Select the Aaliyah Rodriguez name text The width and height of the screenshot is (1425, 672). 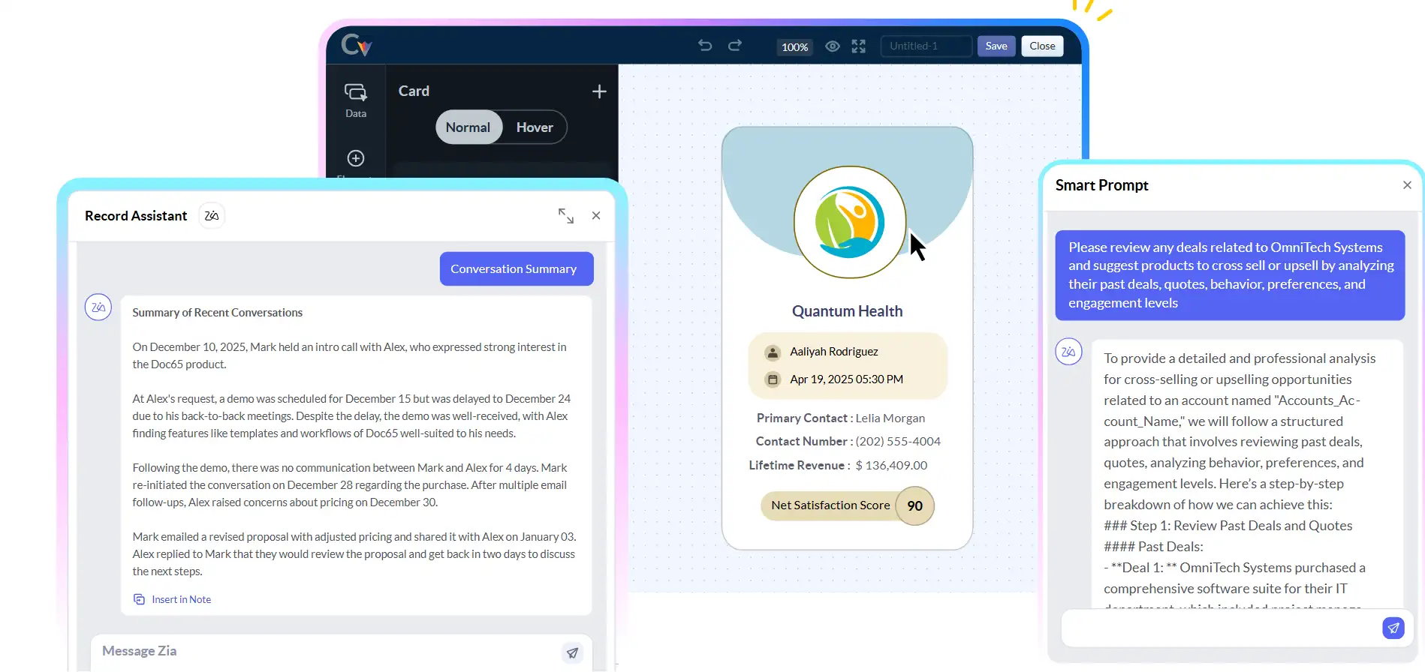[834, 352]
